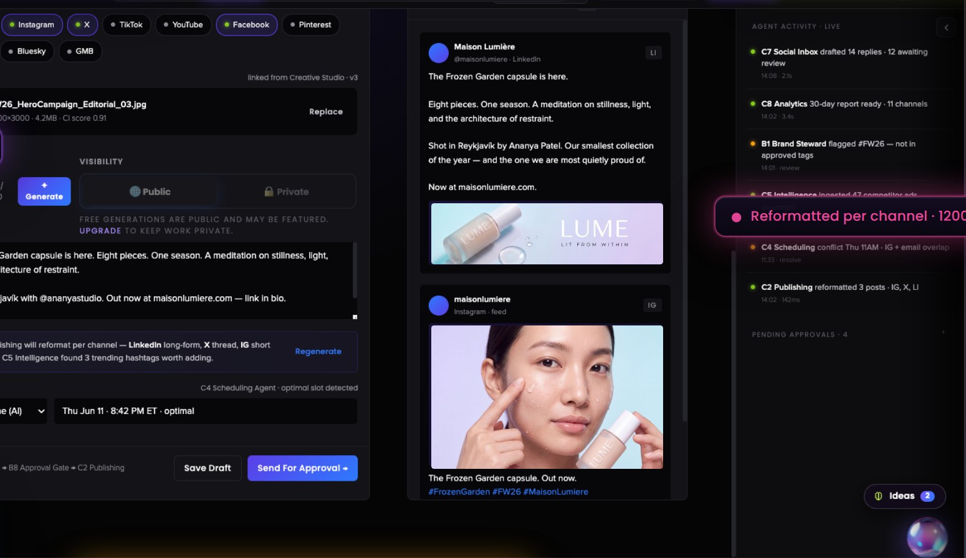Enable the TikTok channel chip
This screenshot has height=558, width=966.
click(x=127, y=25)
